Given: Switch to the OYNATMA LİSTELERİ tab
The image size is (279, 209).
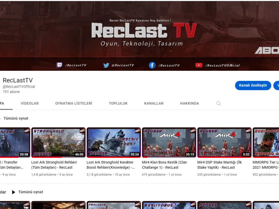Looking at the screenshot, I should tap(74, 103).
